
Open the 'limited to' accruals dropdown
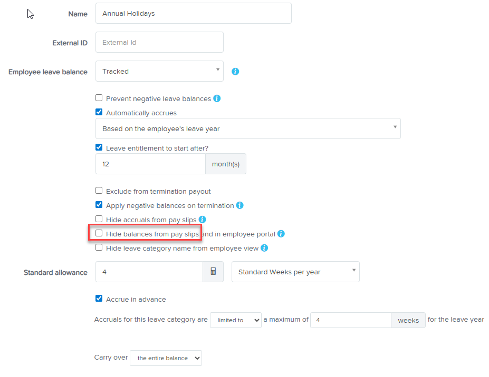235,320
